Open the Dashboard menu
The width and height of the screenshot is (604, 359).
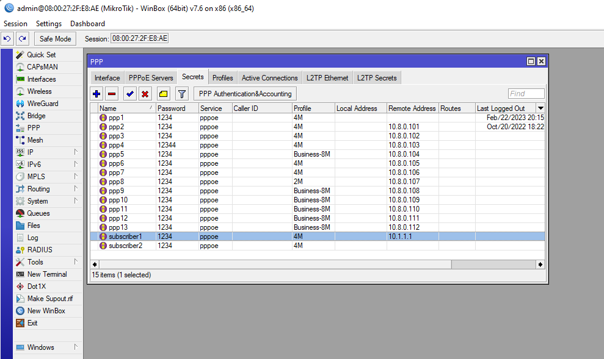tap(87, 24)
